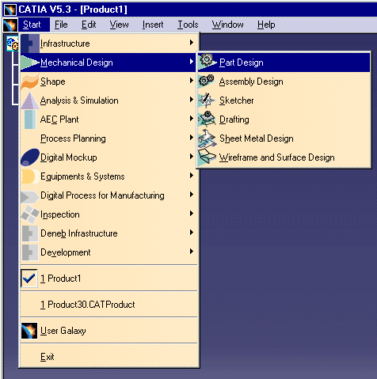The height and width of the screenshot is (379, 377).
Task: Click the CATIA icon left of Start
Action: tap(10, 25)
